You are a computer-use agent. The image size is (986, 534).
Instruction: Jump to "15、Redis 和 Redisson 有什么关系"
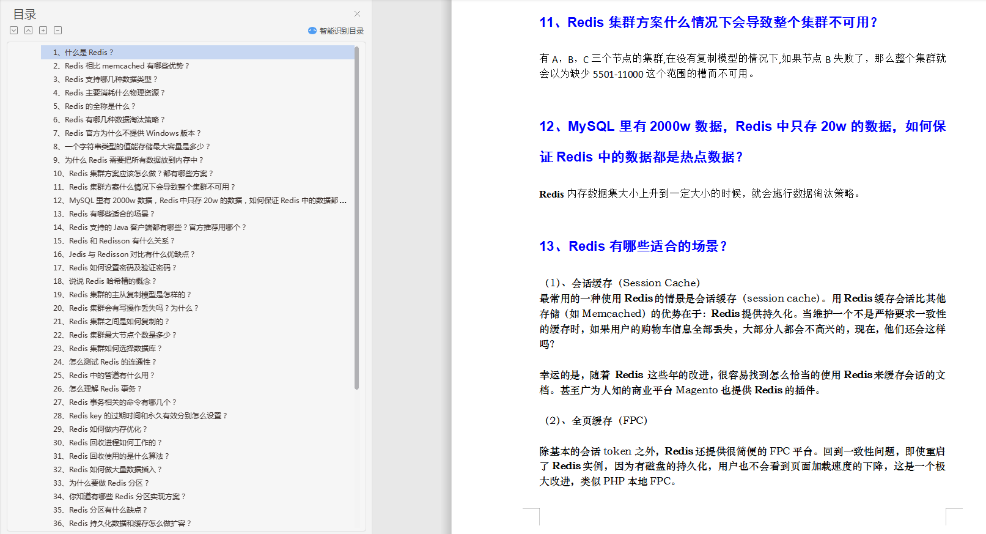tap(114, 241)
